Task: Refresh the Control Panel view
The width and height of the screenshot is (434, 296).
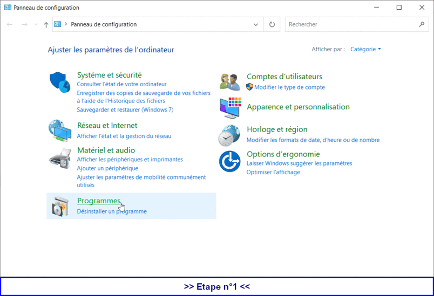Action: click(x=272, y=24)
